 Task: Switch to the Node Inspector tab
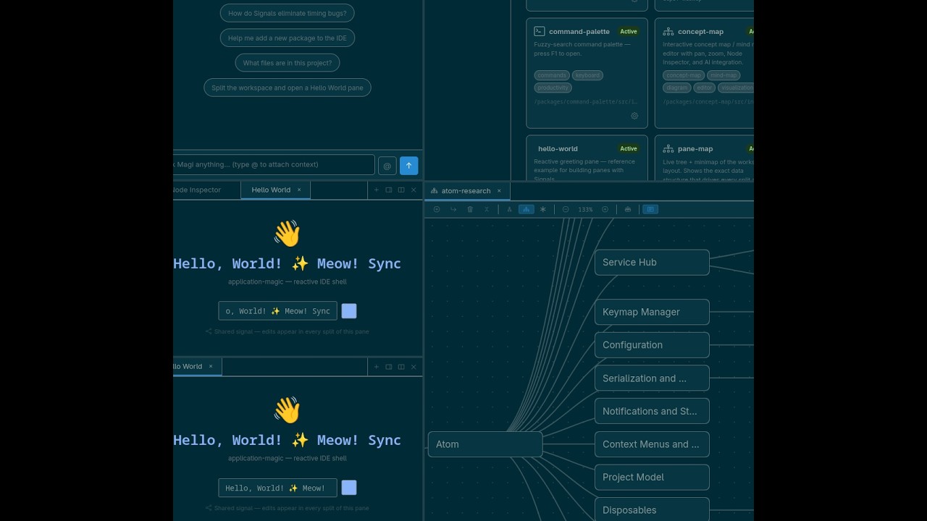coord(206,190)
